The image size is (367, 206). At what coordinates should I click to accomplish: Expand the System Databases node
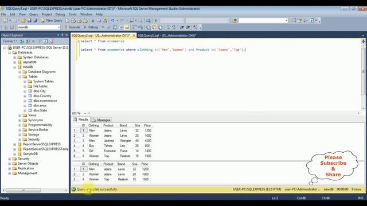(15, 57)
